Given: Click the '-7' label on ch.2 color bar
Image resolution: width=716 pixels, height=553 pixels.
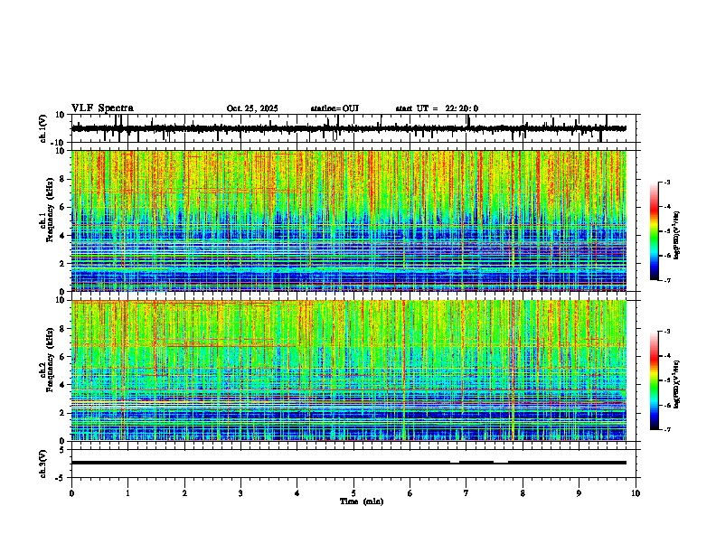Looking at the screenshot, I should click(667, 429).
